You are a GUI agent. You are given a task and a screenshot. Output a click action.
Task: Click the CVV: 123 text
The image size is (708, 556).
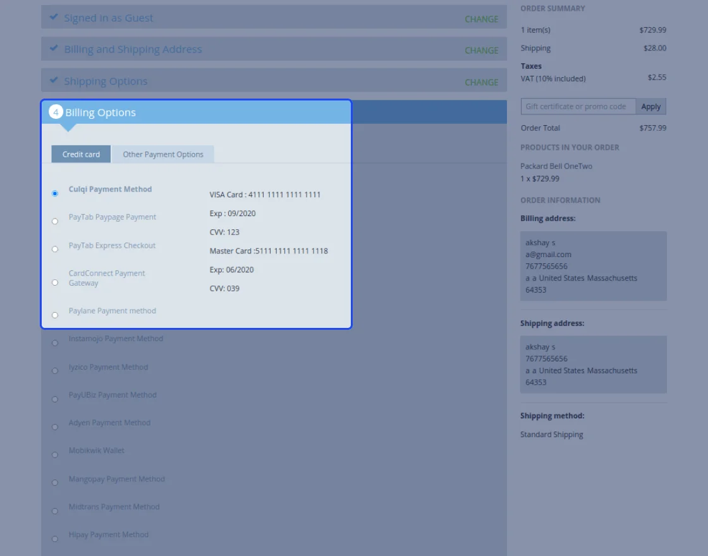point(224,233)
